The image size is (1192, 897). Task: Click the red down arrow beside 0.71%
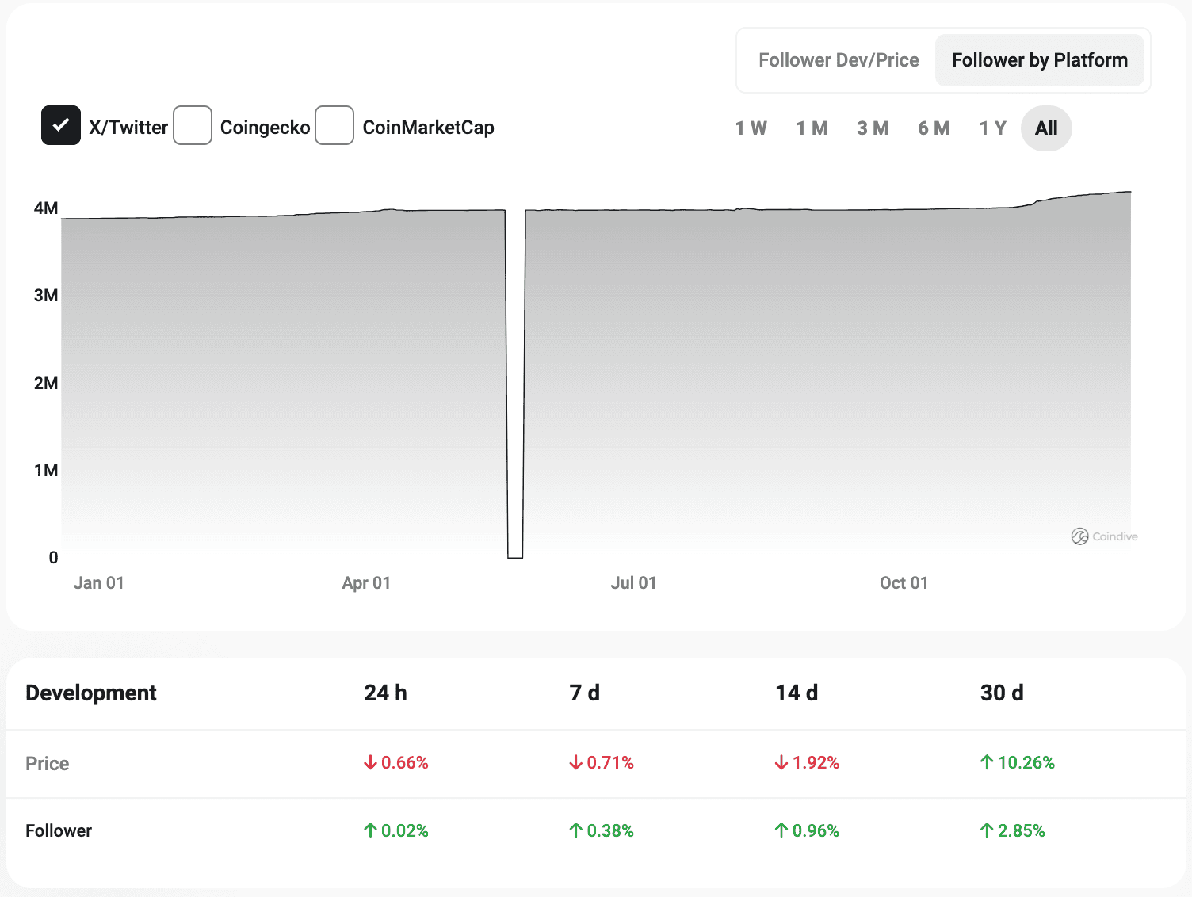click(576, 763)
